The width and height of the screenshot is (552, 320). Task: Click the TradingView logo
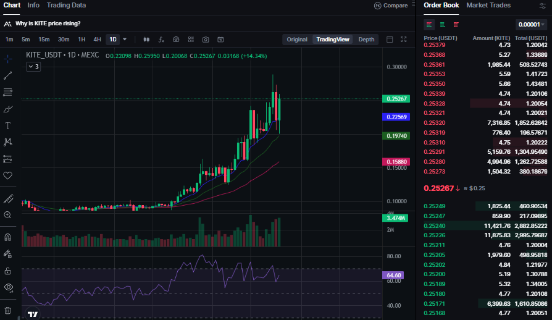pos(33,314)
